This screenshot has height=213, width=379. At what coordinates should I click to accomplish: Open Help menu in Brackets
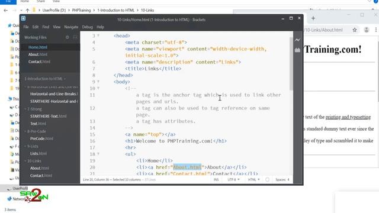(x=100, y=27)
